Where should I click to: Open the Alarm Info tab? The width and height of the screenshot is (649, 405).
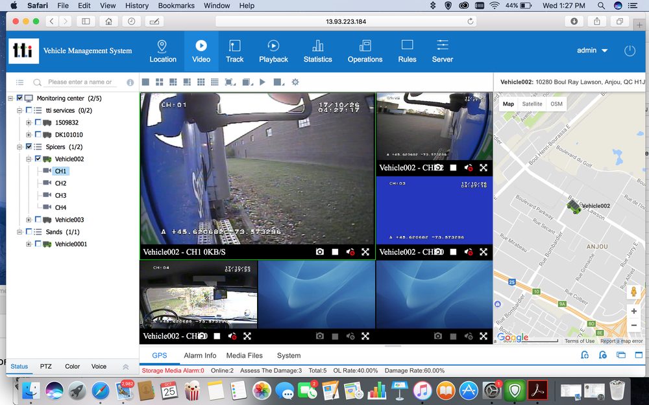(x=200, y=355)
